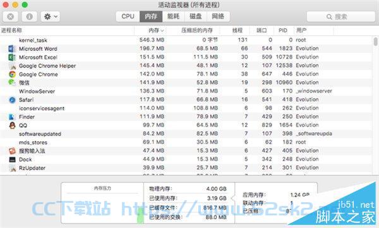Viewport: 379px width, 228px height.
Task: Select the 搜狗输入法 process name
Action: [32, 151]
